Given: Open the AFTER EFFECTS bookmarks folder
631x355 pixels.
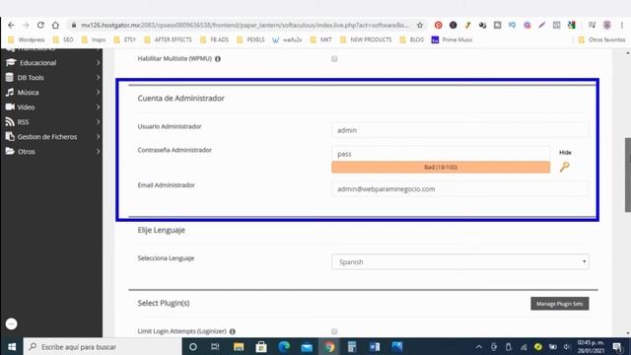Looking at the screenshot, I should (x=169, y=39).
